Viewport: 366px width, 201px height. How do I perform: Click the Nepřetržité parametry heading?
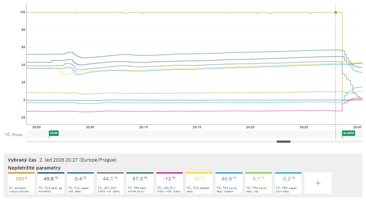(x=34, y=168)
